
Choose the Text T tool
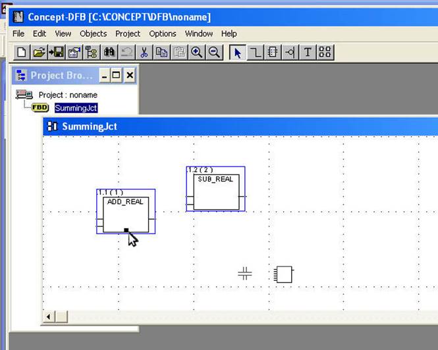(308, 52)
